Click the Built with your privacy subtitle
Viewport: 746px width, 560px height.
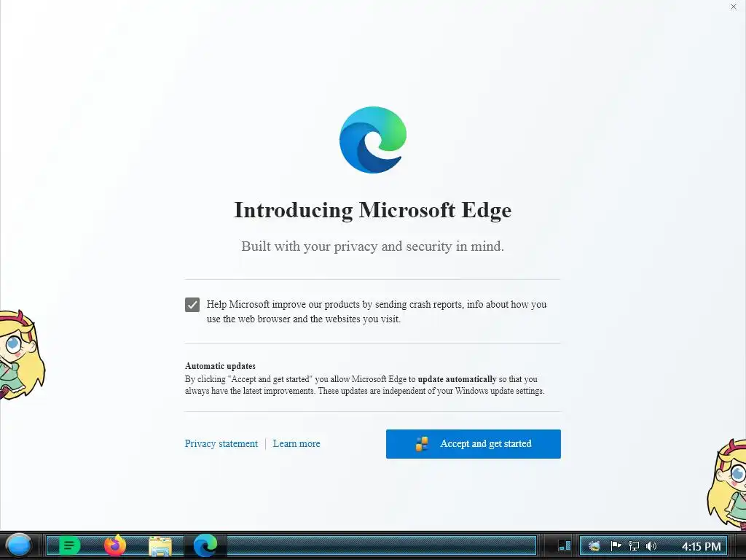tap(372, 246)
